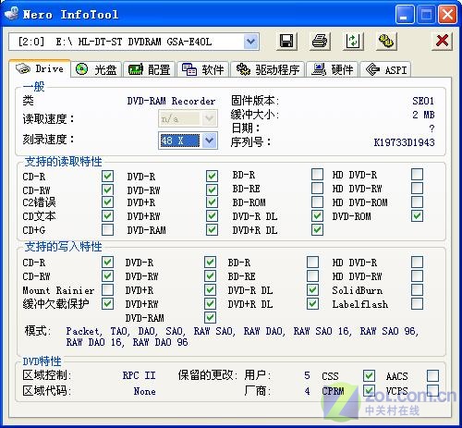Open the 驱动程序 tab
462x428 pixels.
pyautogui.click(x=268, y=69)
